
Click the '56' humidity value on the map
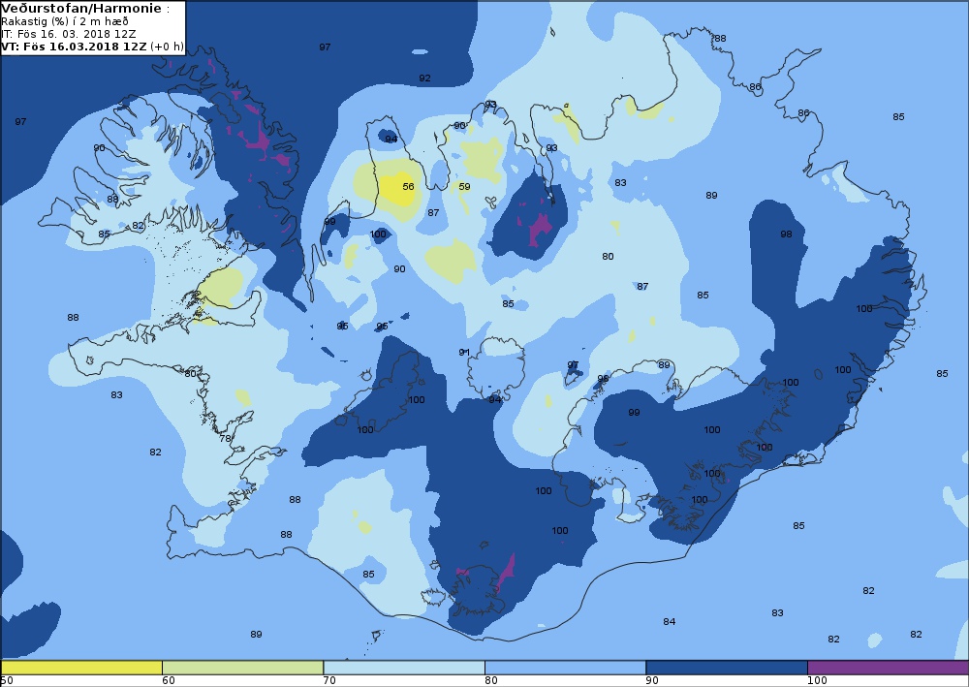[409, 187]
